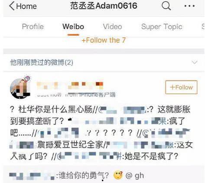Select the Weibo tab

click(73, 26)
